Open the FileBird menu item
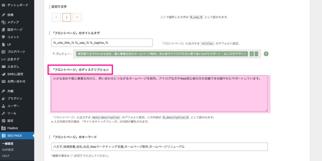Viewport: 322px width, 161px height. point(13,128)
